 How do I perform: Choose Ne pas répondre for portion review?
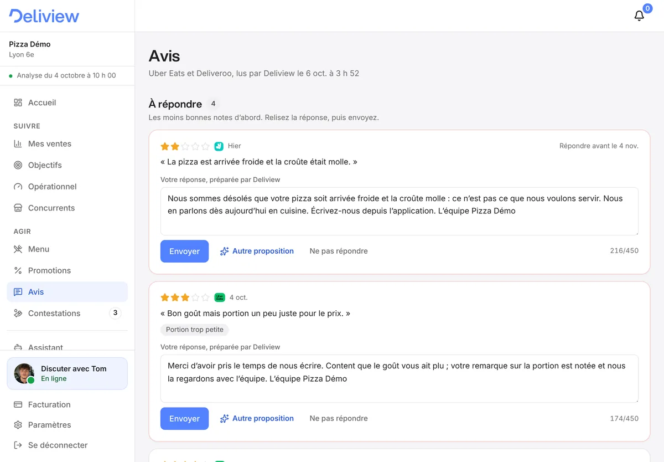click(339, 418)
